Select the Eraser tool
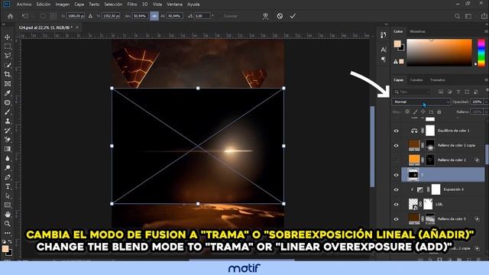 [8, 140]
